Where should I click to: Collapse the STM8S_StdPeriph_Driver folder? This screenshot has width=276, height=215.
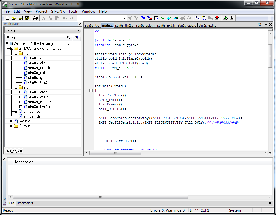12,48
